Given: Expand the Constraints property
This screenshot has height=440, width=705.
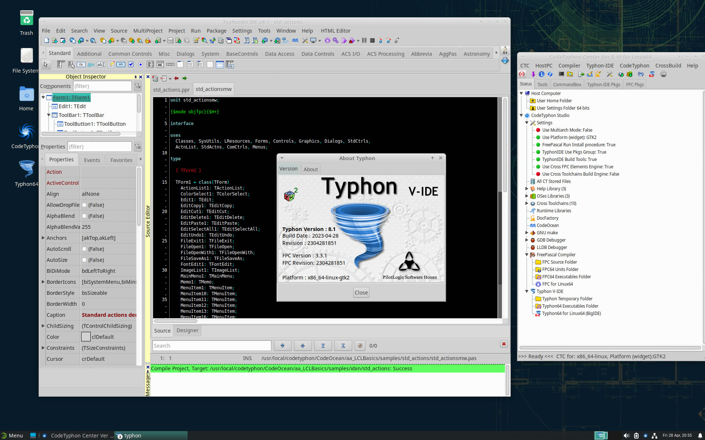Looking at the screenshot, I should pos(43,348).
